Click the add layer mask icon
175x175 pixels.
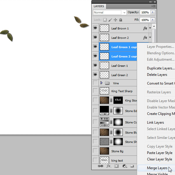pyautogui.click(x=116, y=166)
